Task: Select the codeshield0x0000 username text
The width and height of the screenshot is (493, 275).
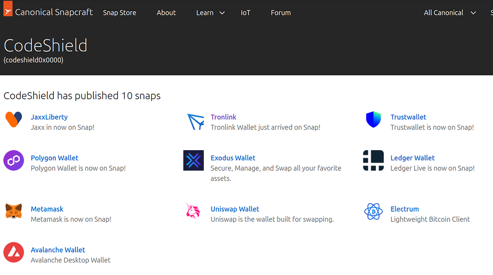Action: pyautogui.click(x=33, y=60)
